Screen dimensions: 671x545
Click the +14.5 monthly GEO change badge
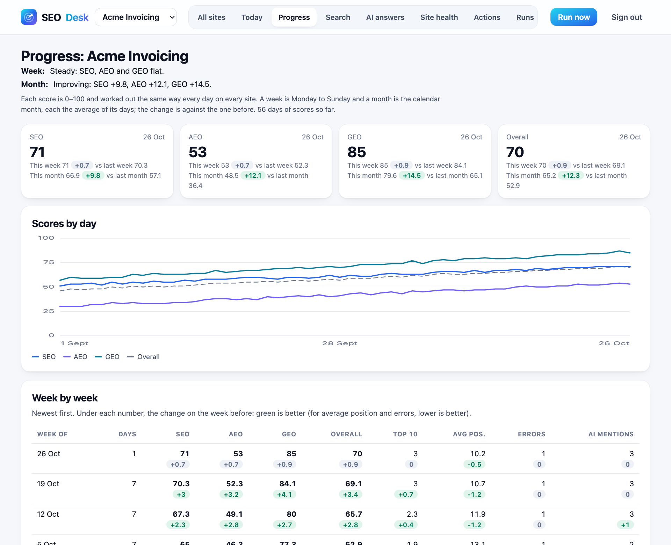pos(412,175)
